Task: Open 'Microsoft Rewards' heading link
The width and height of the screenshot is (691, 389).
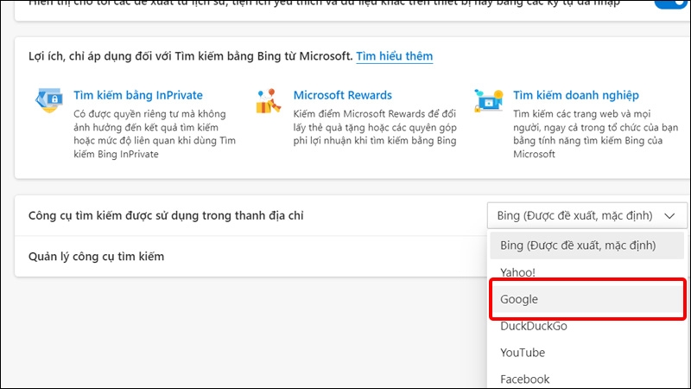Action: (x=342, y=95)
